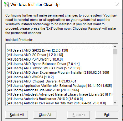Close the Windows Installer Clean Up dialog

117,5
